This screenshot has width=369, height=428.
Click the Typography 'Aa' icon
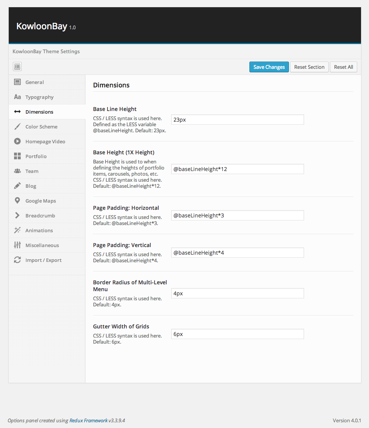17,97
